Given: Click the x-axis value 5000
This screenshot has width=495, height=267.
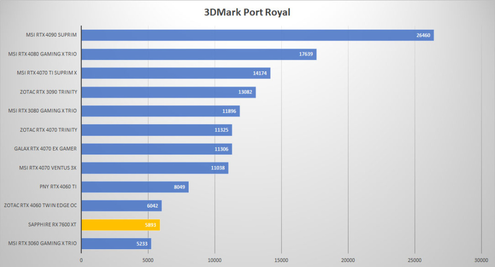Looking at the screenshot, I should 148,260.
